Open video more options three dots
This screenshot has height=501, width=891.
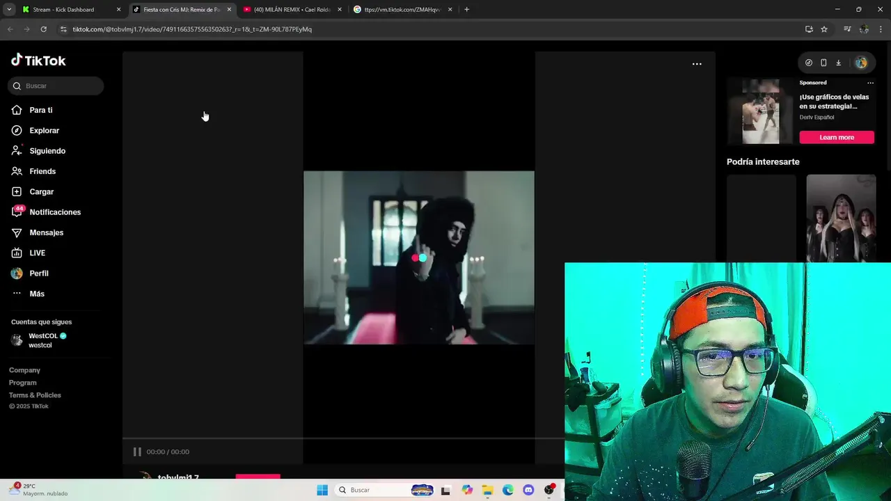click(697, 64)
